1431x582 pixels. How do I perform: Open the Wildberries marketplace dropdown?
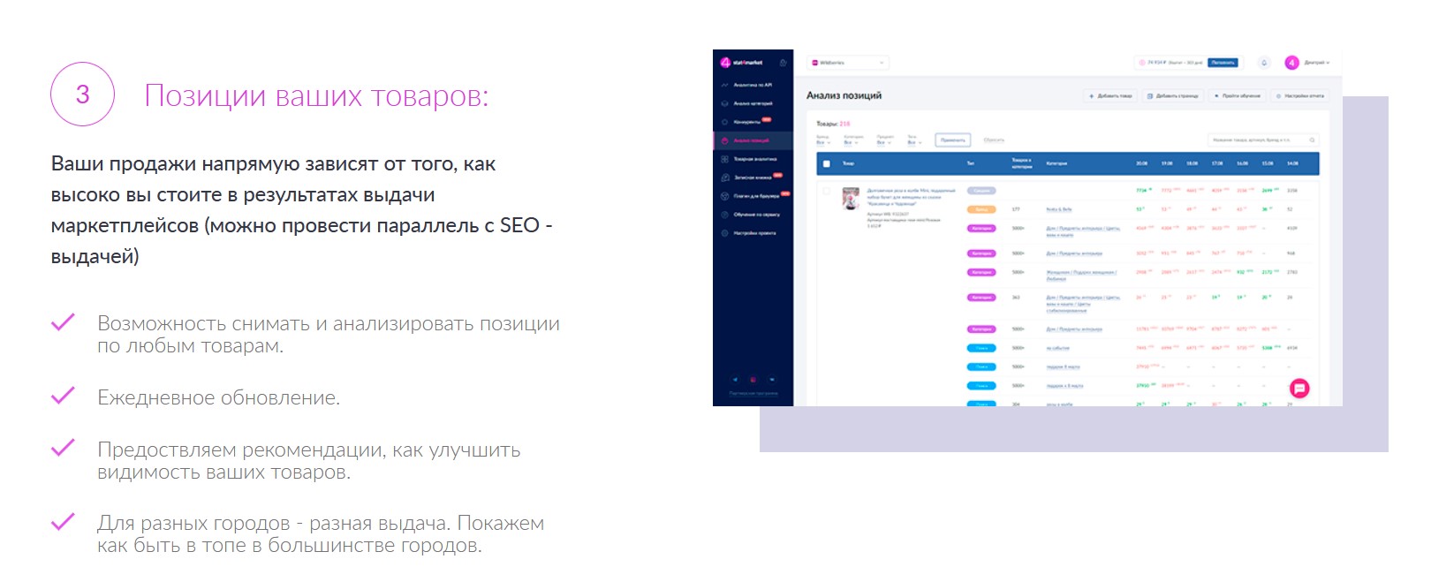click(847, 63)
